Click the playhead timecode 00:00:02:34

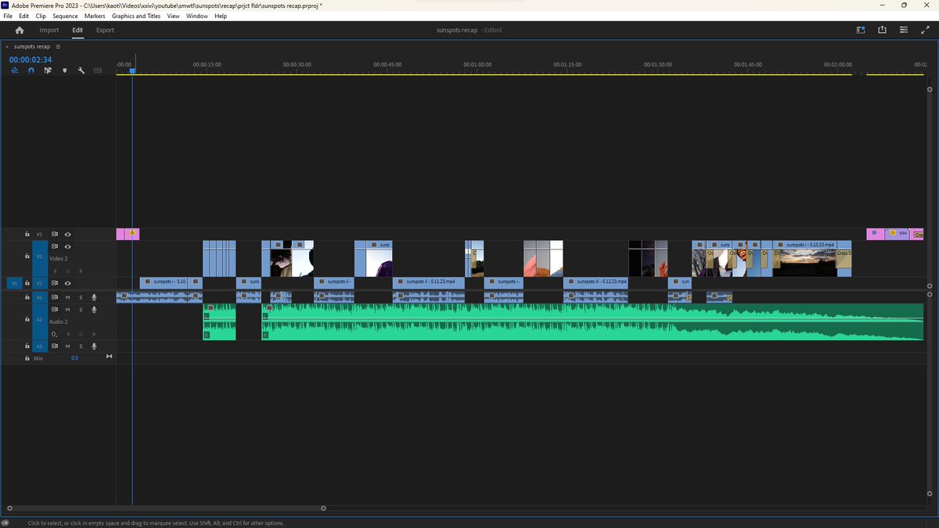coord(31,59)
